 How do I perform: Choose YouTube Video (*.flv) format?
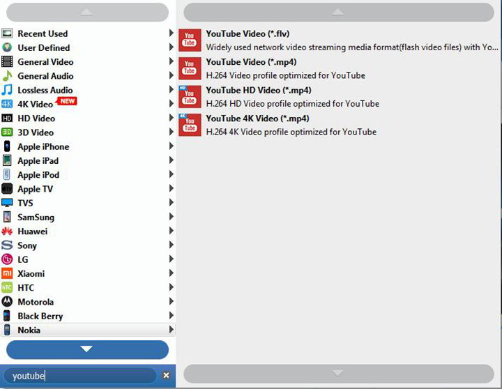click(x=248, y=33)
